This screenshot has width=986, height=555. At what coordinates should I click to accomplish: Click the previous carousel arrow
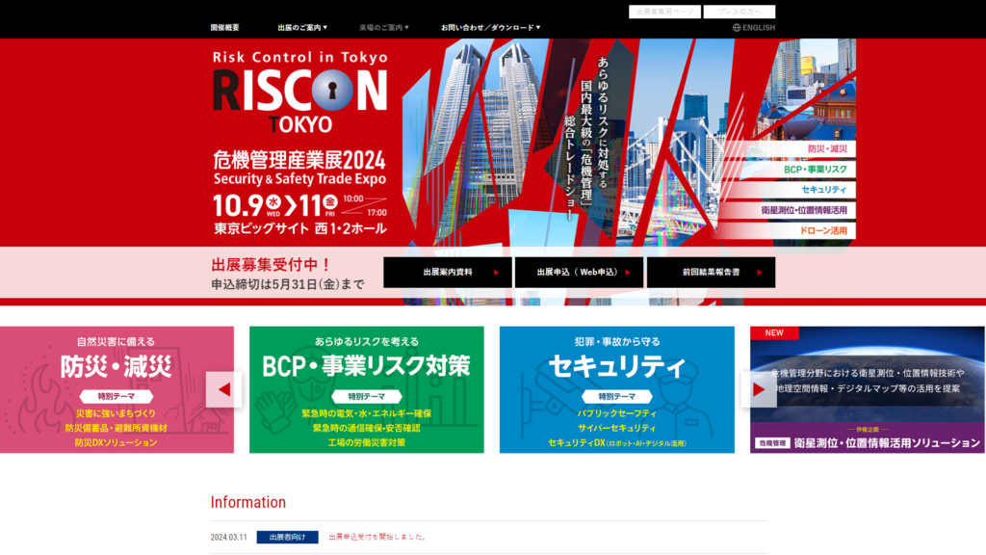click(x=223, y=389)
